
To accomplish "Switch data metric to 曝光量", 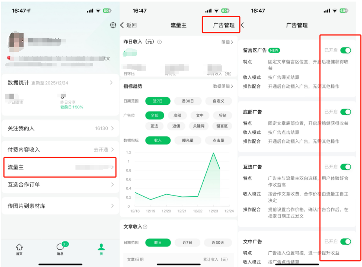I will [187, 140].
